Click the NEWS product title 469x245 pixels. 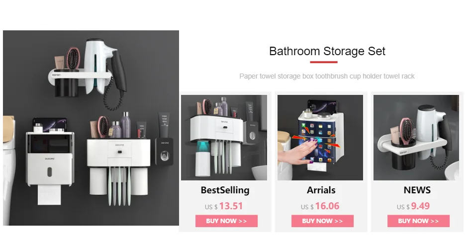[x=417, y=190]
